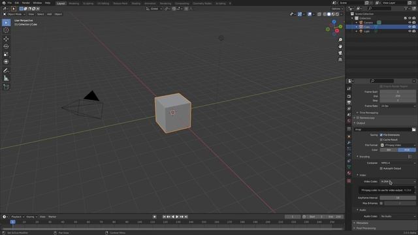Select the Select Box tool

click(x=6, y=23)
